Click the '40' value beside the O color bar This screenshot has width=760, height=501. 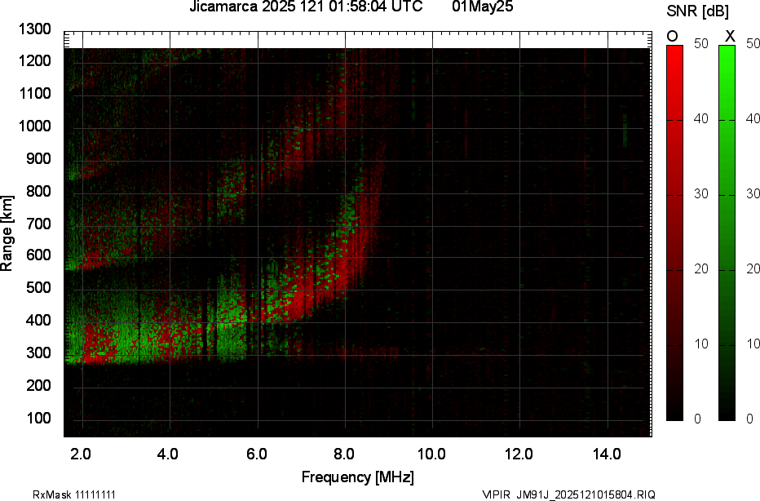click(700, 119)
